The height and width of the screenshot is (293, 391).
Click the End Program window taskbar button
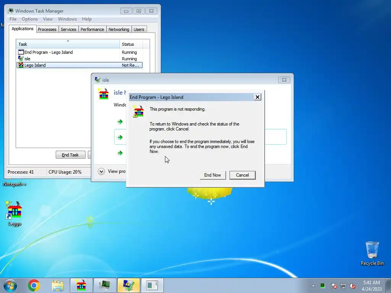point(152,285)
